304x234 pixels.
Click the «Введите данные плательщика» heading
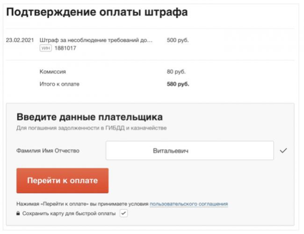coord(89,117)
